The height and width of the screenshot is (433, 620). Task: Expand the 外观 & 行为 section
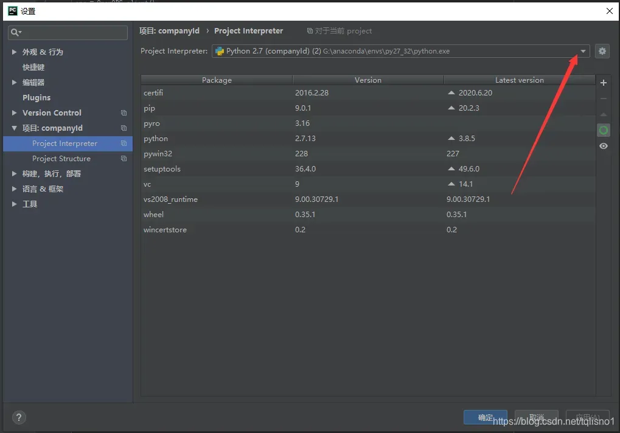[x=14, y=52]
